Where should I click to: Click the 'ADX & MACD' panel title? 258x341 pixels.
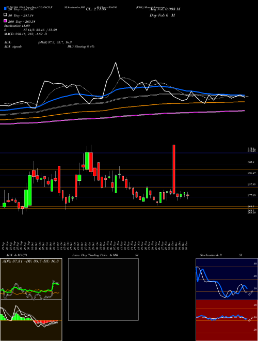click(17, 255)
